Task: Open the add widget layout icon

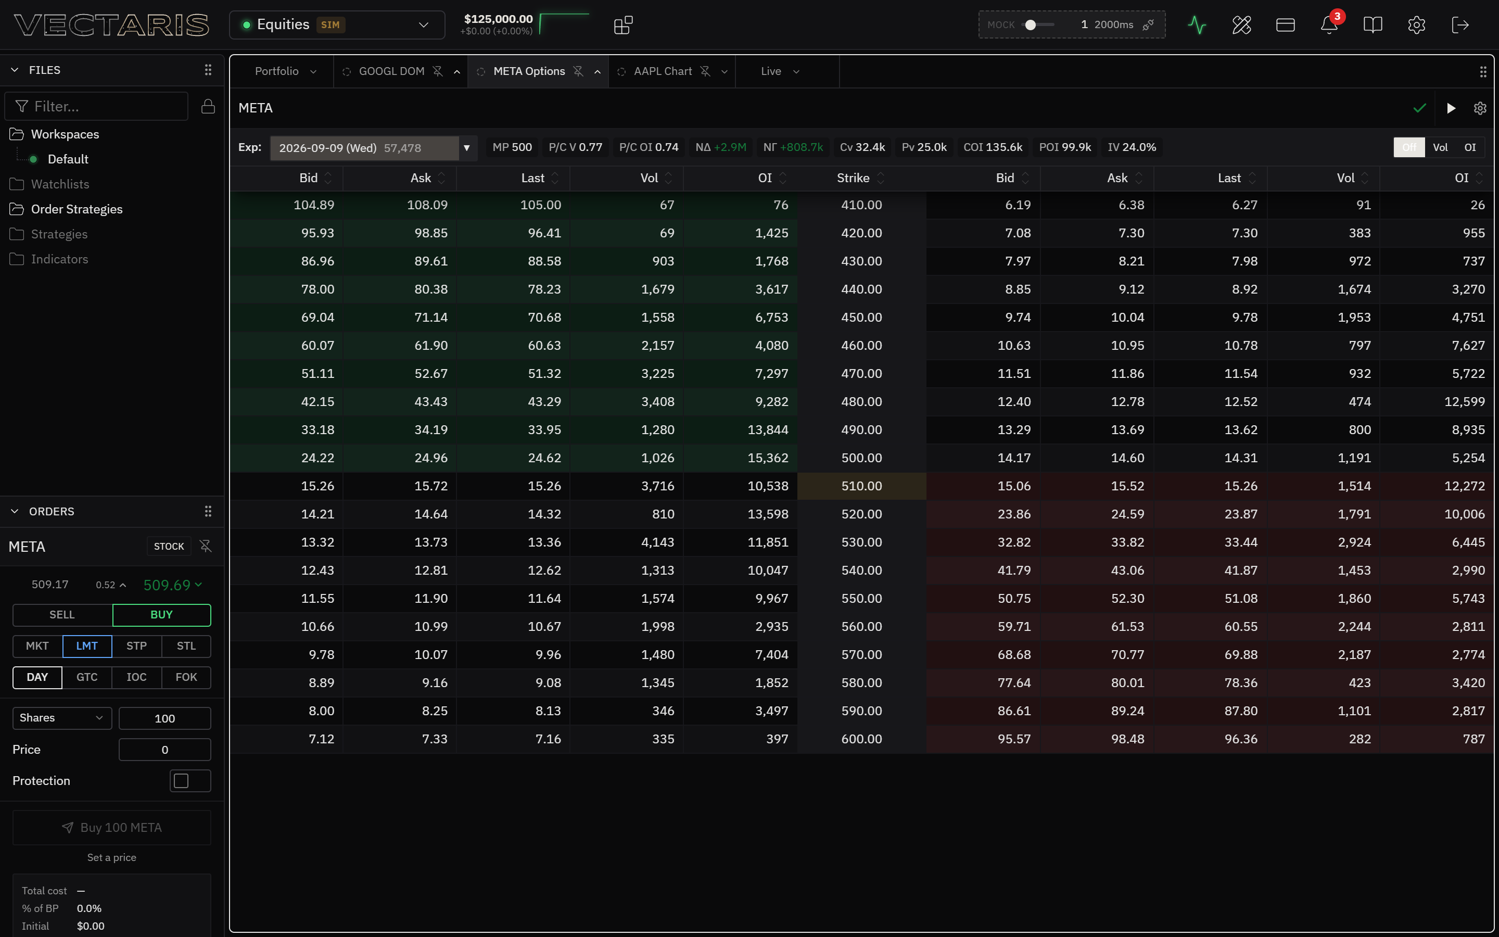Action: pos(623,25)
